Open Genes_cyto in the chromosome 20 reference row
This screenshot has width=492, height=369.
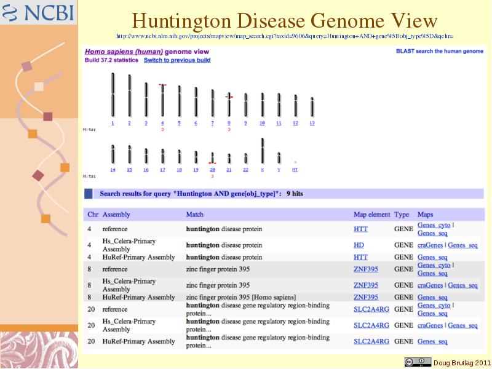click(434, 305)
